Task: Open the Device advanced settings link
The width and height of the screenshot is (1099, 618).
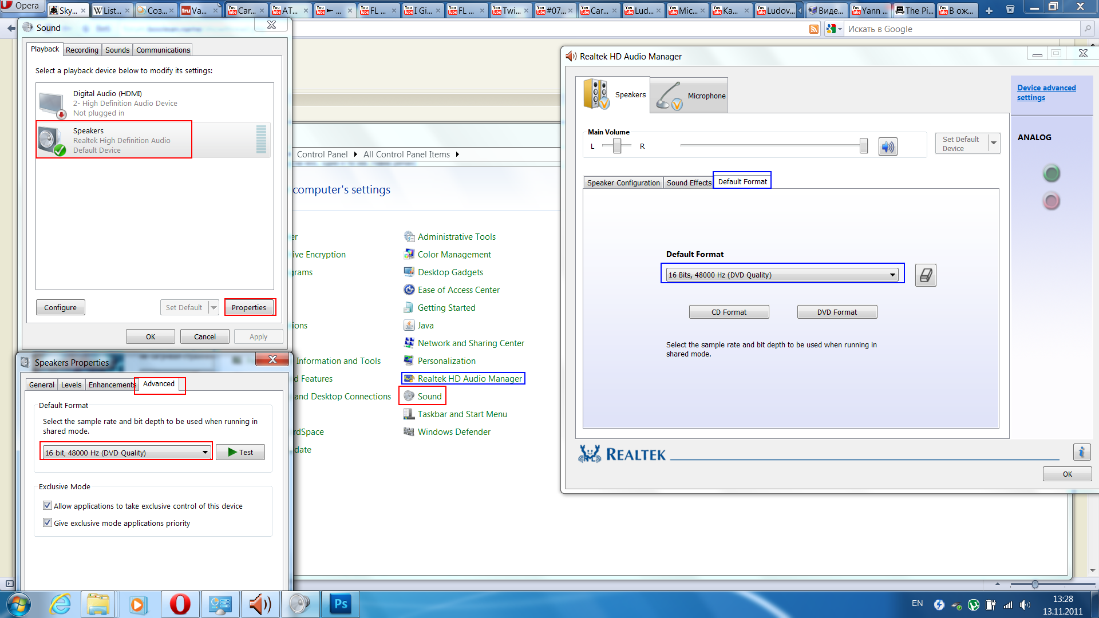Action: tap(1046, 93)
